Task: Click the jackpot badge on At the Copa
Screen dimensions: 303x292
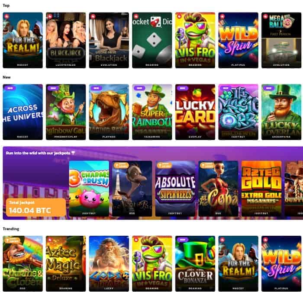Action: coord(207,165)
